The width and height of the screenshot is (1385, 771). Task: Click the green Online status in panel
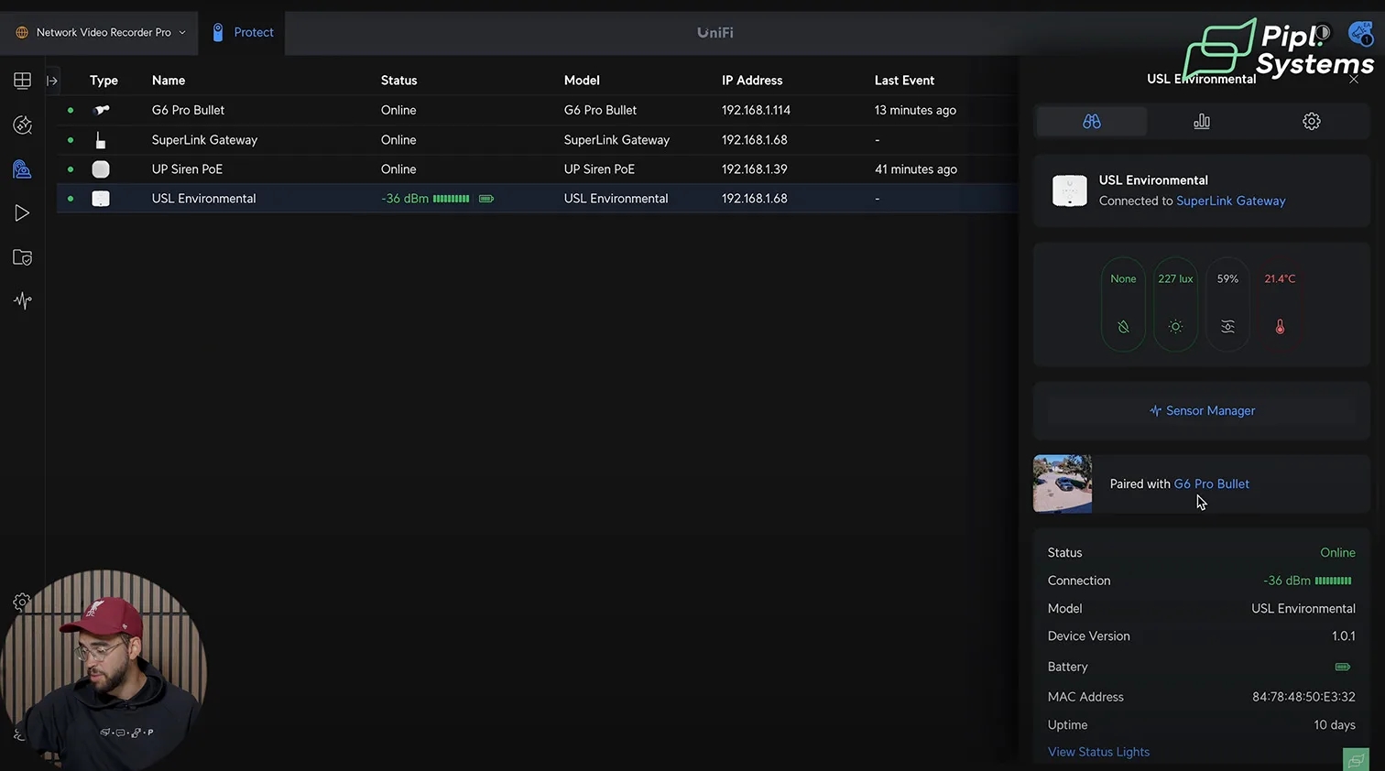1337,553
